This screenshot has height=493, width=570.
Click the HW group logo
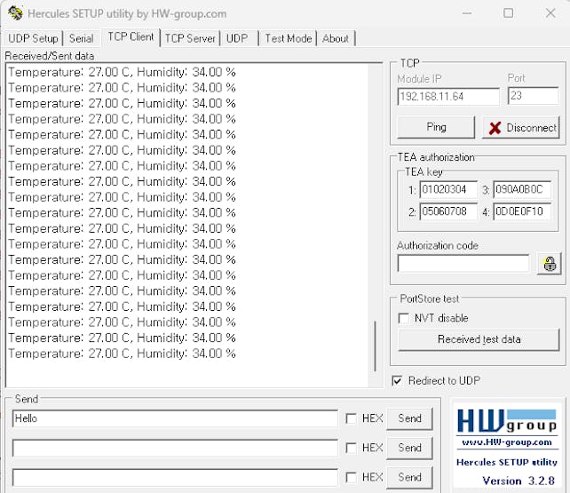507,421
